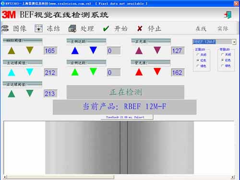Image resolution: width=240 pixels, height=180 pixels.
Task: Click the left arrow of horizontal scrollbar
Action: tap(5, 177)
